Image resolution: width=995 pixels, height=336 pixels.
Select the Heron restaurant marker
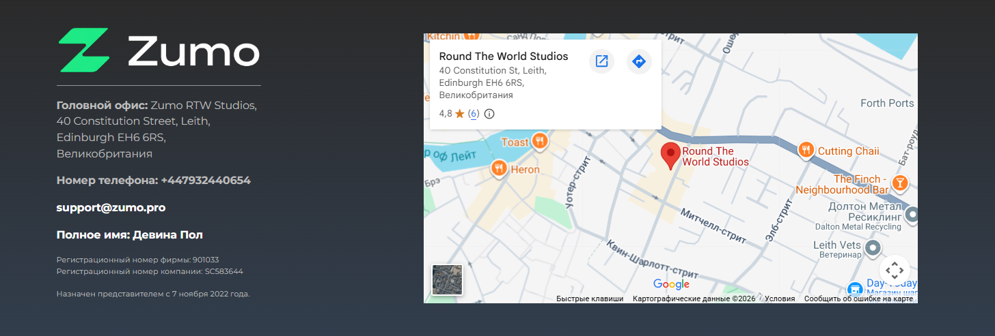(x=499, y=168)
